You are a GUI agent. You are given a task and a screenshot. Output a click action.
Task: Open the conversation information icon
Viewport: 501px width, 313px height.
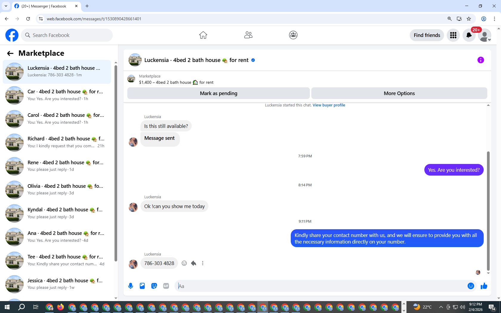pyautogui.click(x=481, y=60)
